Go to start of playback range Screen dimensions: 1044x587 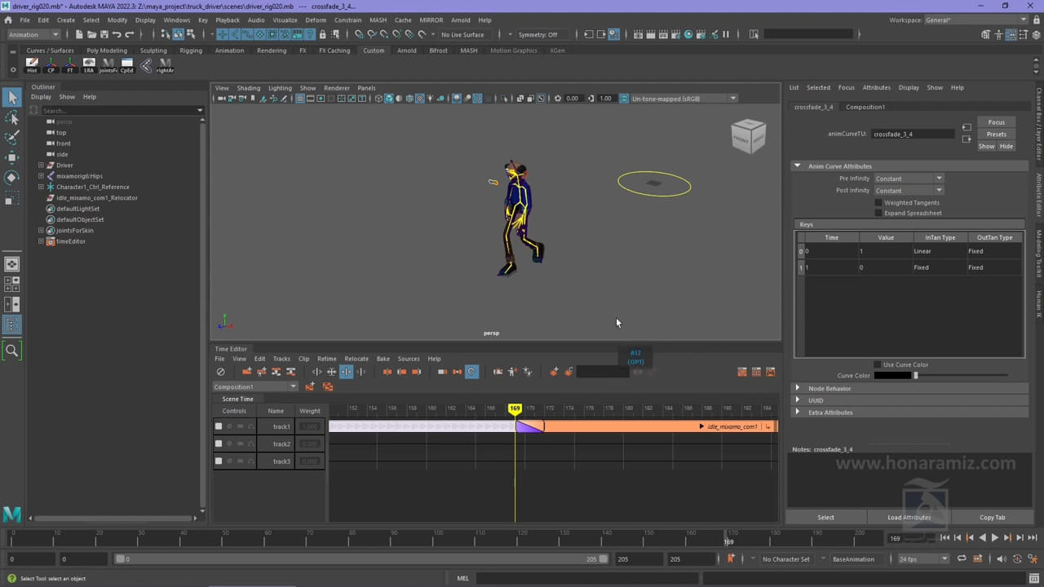944,538
